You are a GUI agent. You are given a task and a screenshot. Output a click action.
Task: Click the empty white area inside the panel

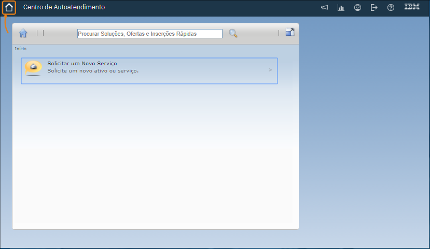point(156,155)
